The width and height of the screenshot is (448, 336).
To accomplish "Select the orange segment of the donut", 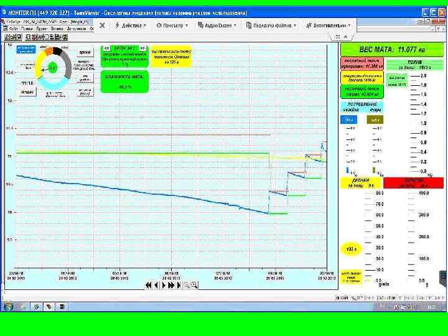I will 49,51.
